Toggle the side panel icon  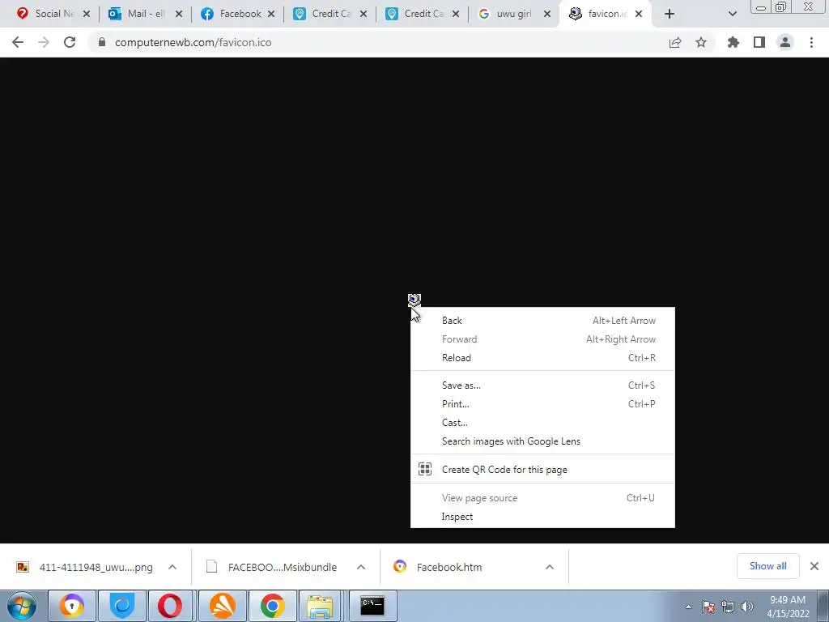(759, 42)
